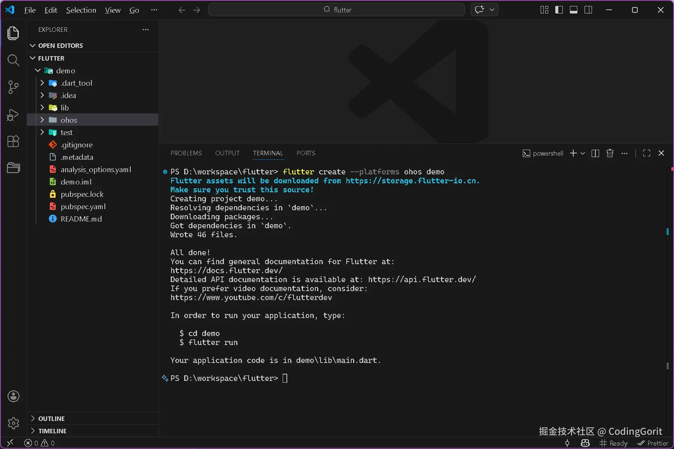This screenshot has height=449, width=674.
Task: Open the pubspec.yaml file
Action: pos(94,207)
